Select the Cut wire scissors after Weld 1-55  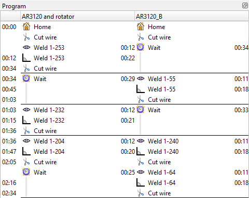[141, 99]
